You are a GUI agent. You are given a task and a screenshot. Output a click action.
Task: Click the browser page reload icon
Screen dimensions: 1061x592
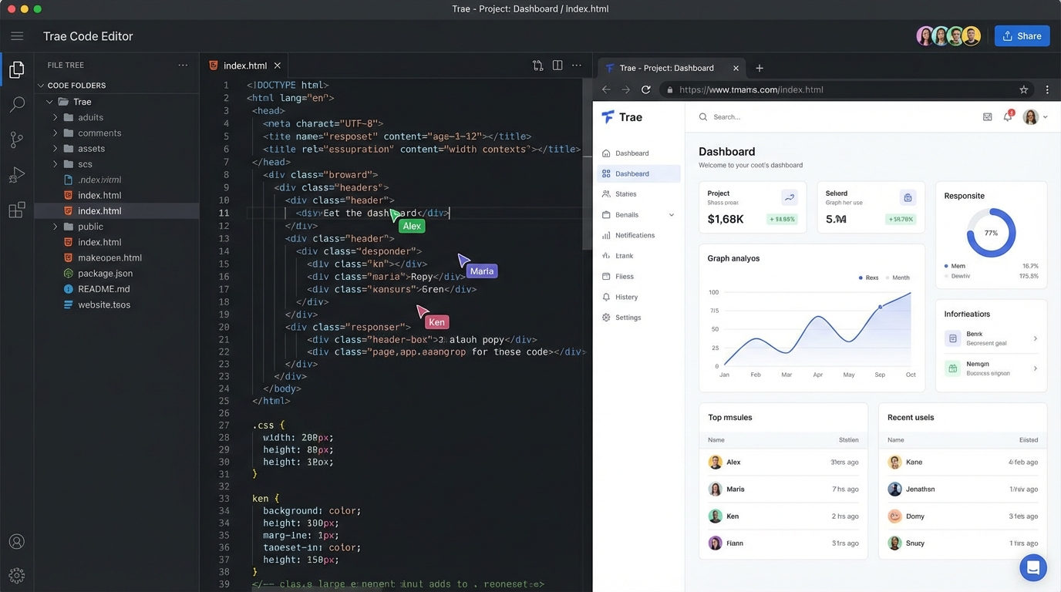click(646, 89)
